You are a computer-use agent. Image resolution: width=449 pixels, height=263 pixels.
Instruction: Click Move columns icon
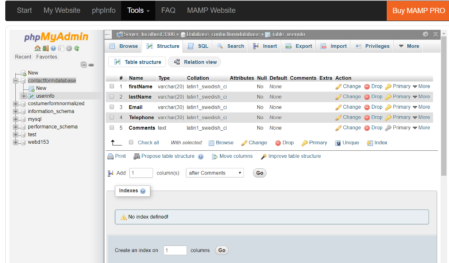click(214, 156)
